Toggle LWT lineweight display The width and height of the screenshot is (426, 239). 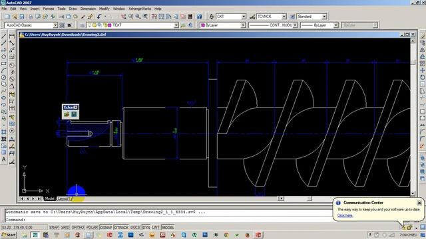point(156,227)
